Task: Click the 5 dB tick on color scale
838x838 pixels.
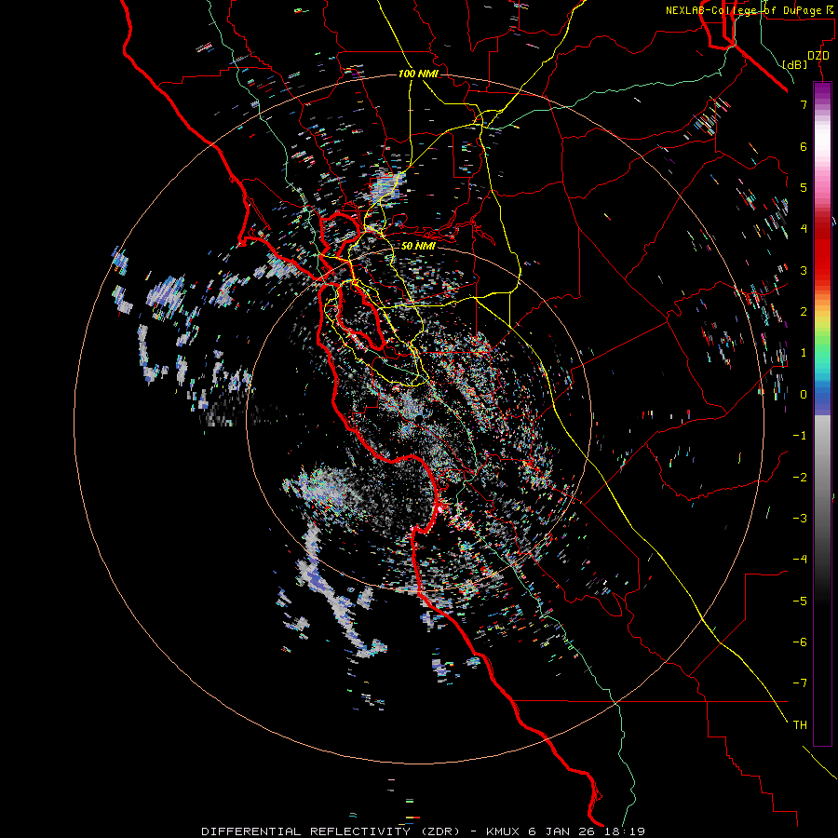Action: pos(804,187)
